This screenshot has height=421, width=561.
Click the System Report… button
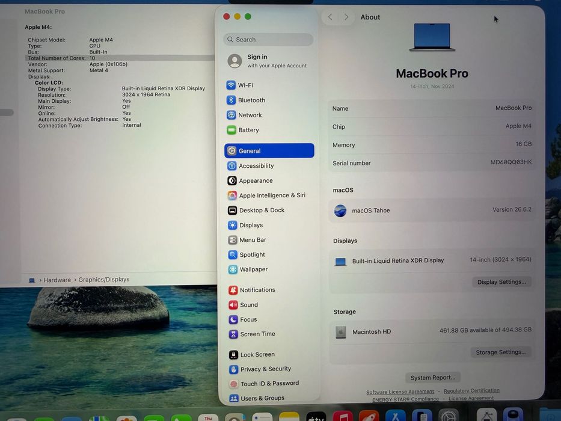(433, 378)
